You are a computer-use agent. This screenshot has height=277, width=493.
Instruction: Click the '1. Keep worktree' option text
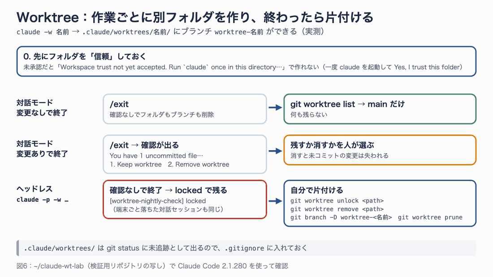(x=136, y=164)
